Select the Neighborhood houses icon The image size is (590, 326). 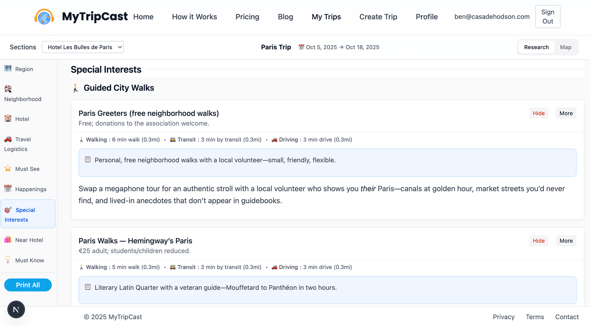tap(8, 89)
